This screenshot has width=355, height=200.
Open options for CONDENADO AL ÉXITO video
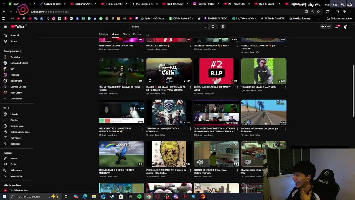pos(190,87)
